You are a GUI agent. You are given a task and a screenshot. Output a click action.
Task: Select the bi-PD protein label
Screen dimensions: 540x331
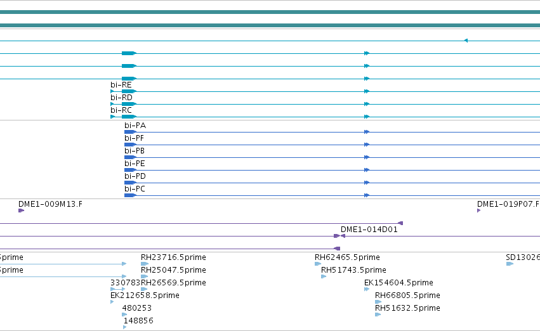tap(135, 176)
